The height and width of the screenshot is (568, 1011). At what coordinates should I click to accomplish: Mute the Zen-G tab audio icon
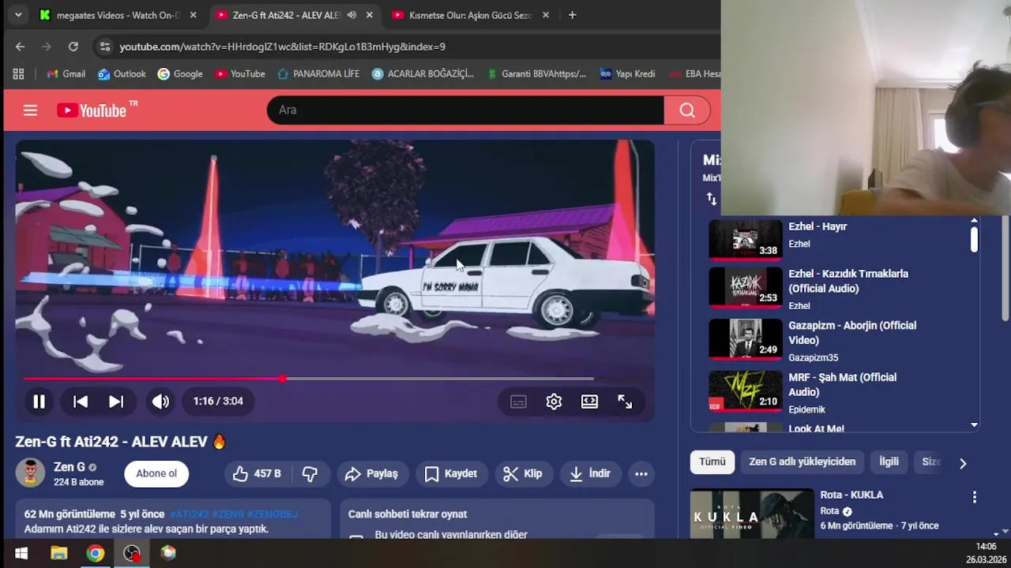click(351, 15)
